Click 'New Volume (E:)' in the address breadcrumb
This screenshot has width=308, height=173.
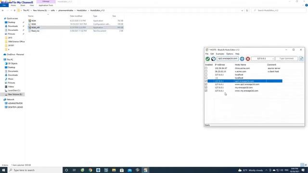(x=40, y=11)
